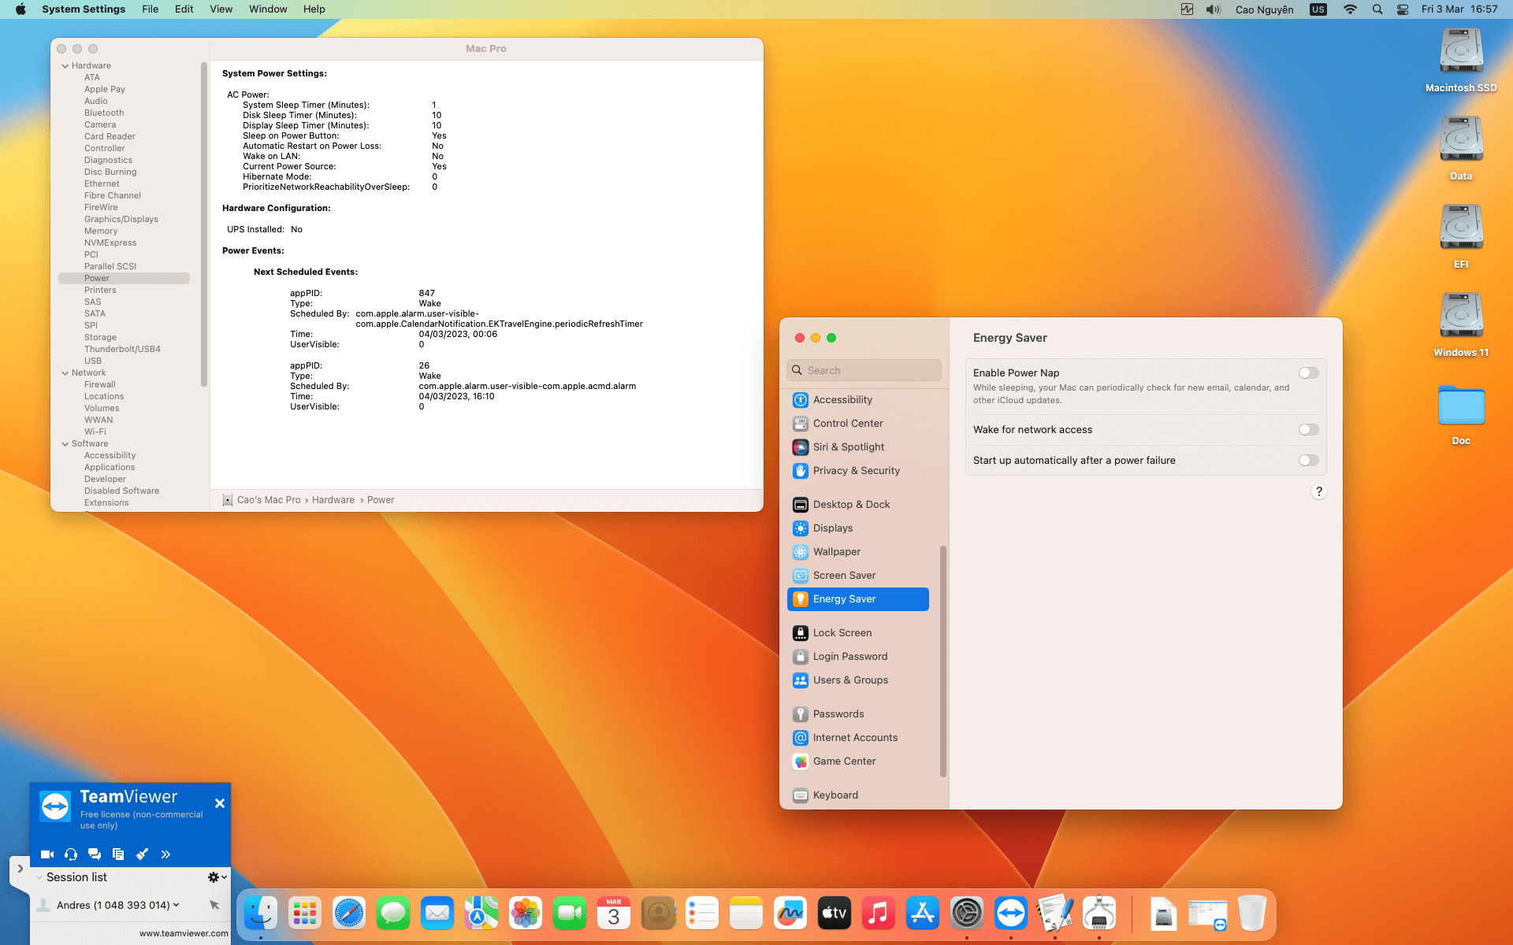Launch the App Store dock icon
This screenshot has width=1513, height=945.
coord(923,913)
